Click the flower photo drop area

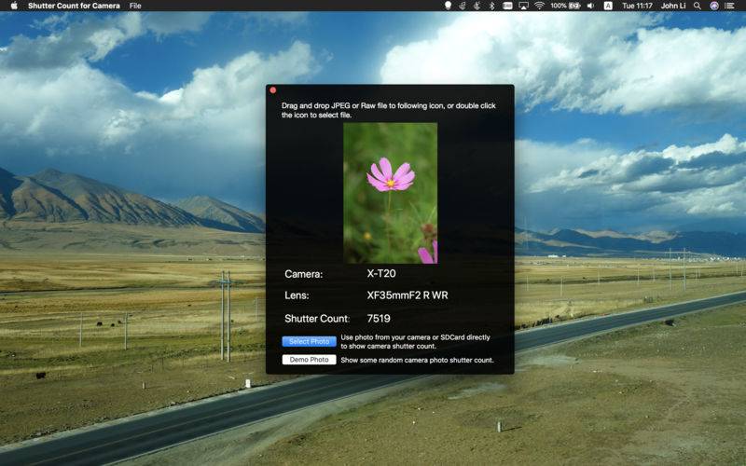390,193
